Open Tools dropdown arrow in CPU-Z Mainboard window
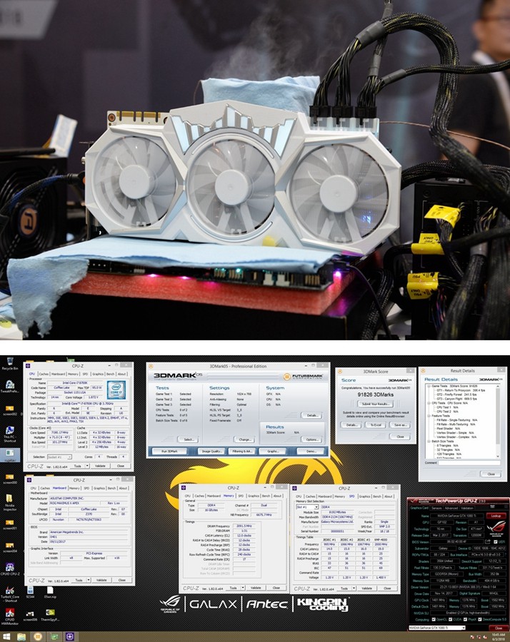The width and height of the screenshot is (510, 642). [89, 580]
